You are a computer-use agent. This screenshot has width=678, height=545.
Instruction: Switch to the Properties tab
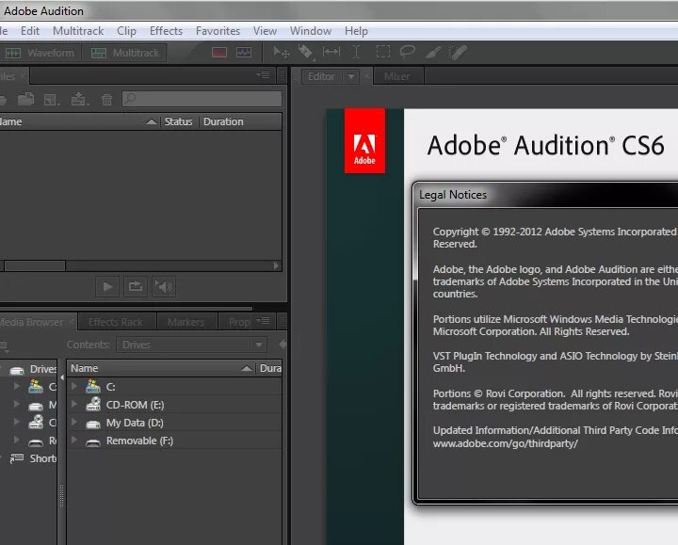click(x=239, y=322)
